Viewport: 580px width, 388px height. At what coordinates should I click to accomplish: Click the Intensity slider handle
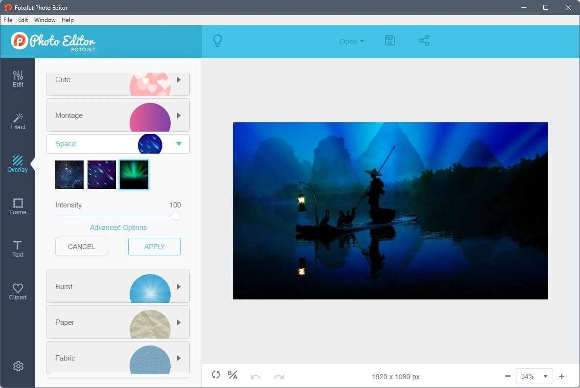click(x=176, y=215)
